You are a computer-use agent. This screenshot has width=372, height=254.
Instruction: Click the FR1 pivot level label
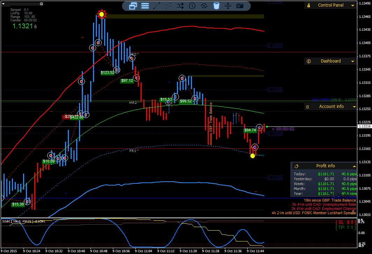tap(134, 151)
